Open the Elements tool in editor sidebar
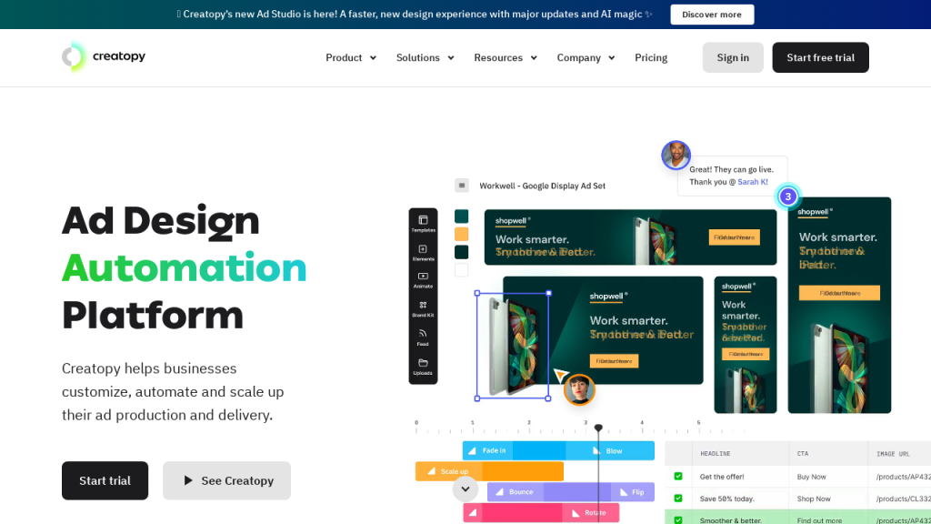This screenshot has height=524, width=931. click(x=423, y=253)
